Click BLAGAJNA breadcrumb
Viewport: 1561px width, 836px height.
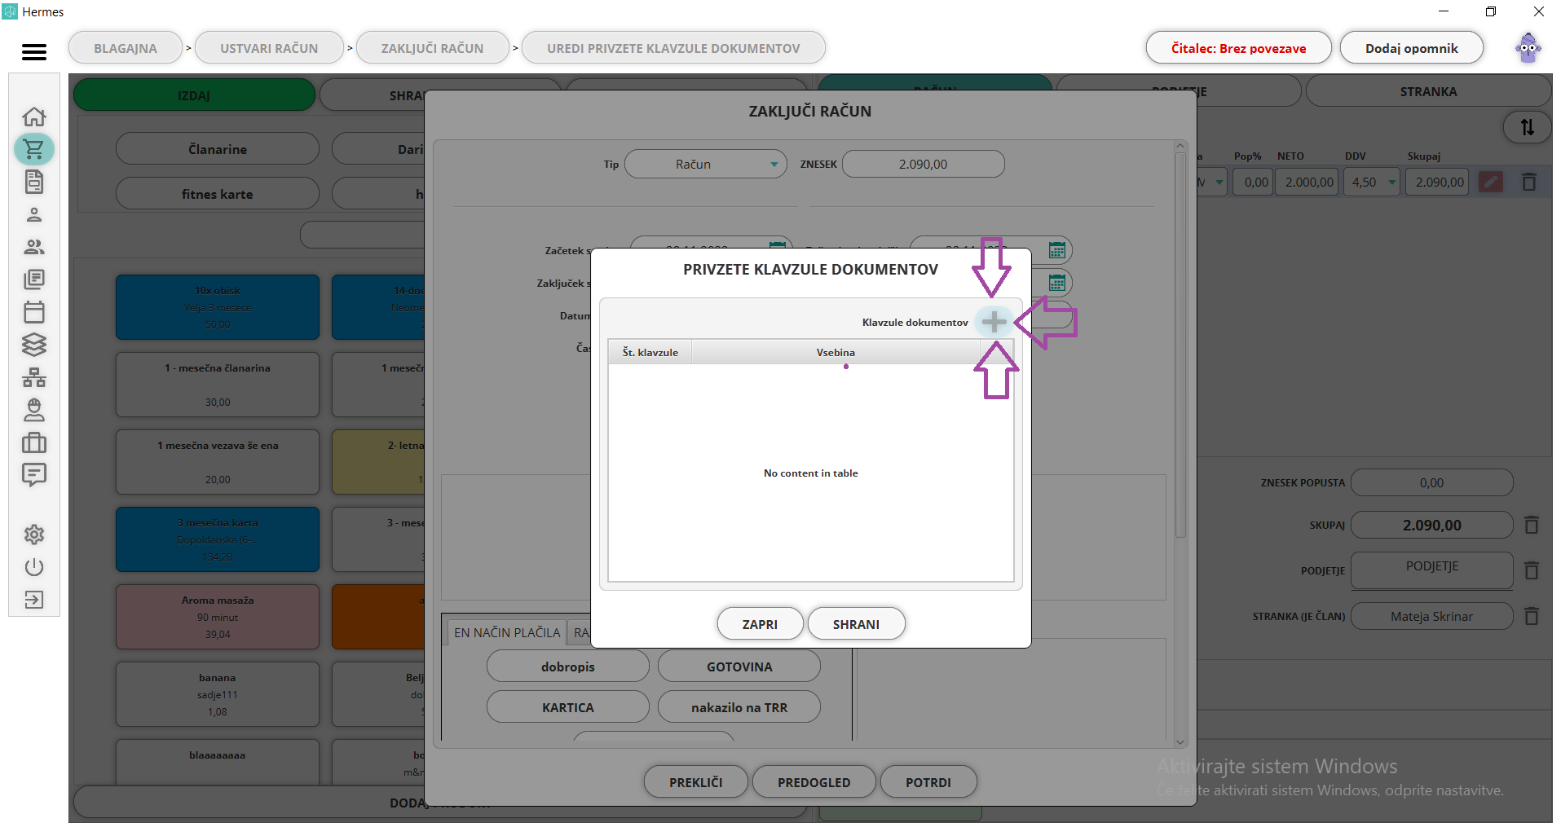coord(126,48)
